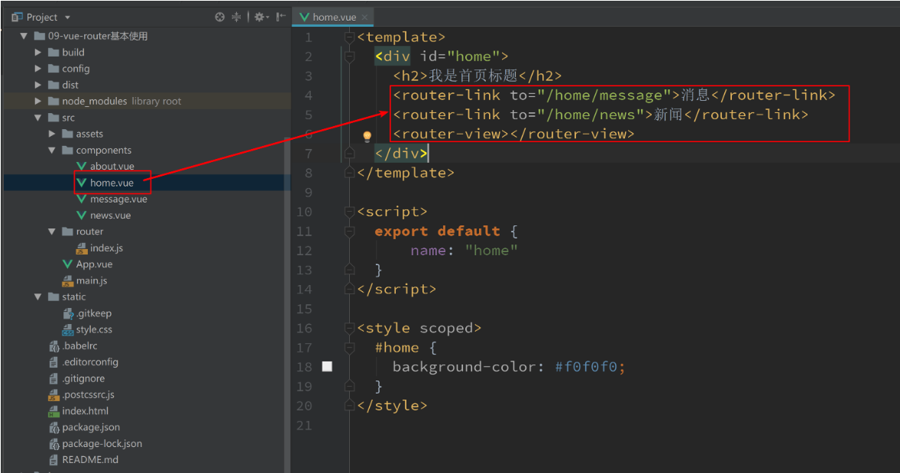This screenshot has height=473, width=900.
Task: Click the intention lightbulb on line 6
Action: tap(367, 137)
